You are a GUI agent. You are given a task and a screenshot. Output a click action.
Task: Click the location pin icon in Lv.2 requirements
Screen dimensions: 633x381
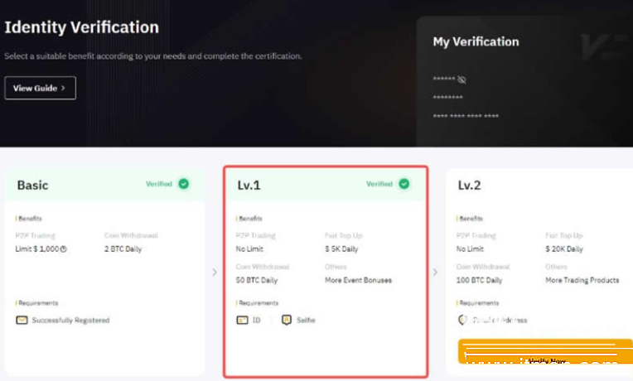[461, 320]
